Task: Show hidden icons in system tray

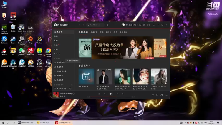Action: point(185,122)
